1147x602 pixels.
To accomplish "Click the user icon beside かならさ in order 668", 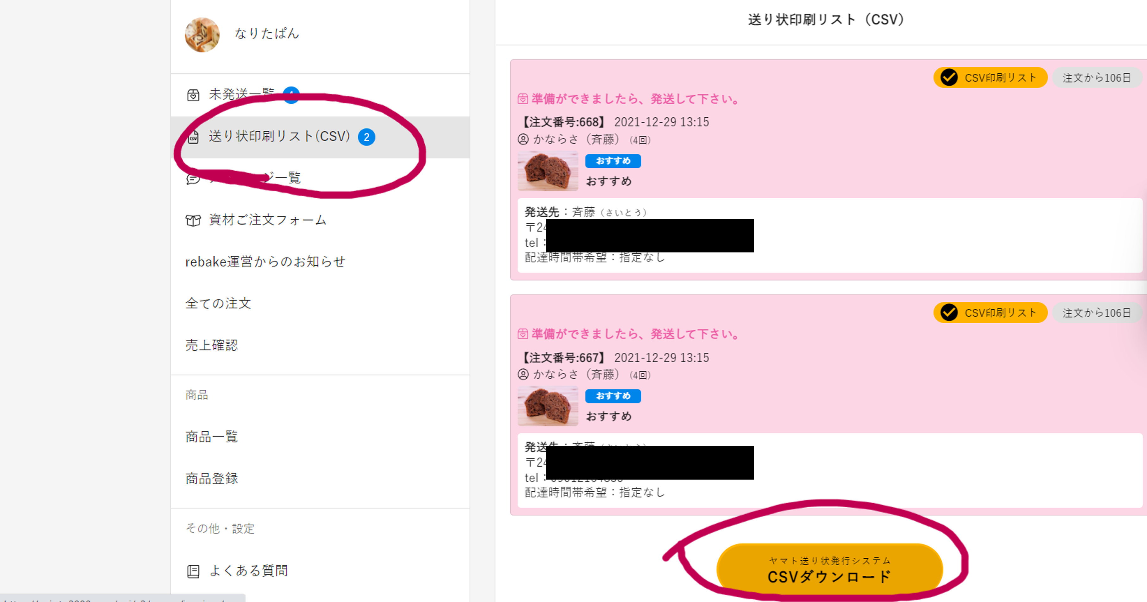I will 523,140.
